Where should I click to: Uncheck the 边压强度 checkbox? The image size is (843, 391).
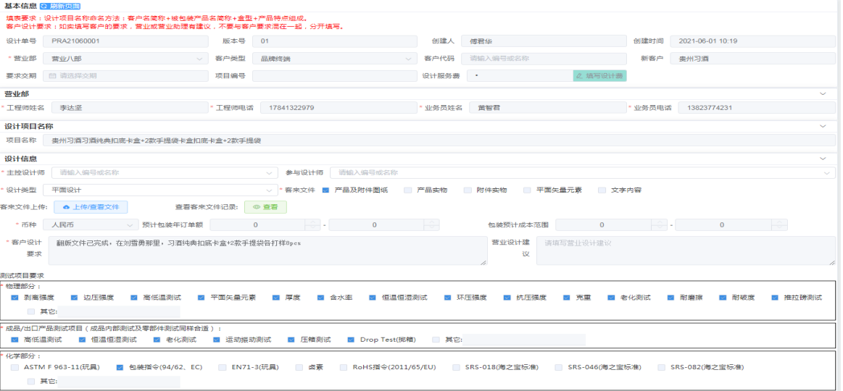coord(74,297)
